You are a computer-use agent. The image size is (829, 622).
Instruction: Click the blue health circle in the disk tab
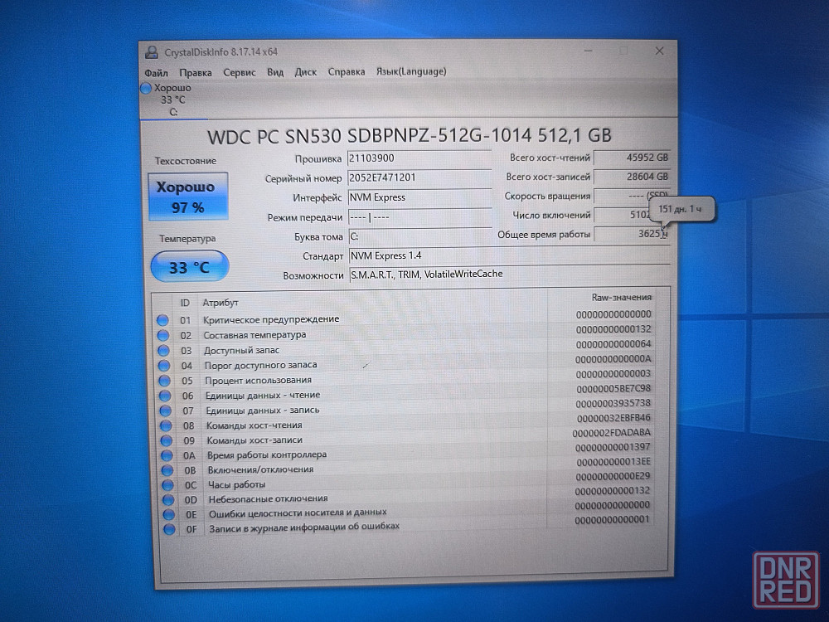[146, 89]
